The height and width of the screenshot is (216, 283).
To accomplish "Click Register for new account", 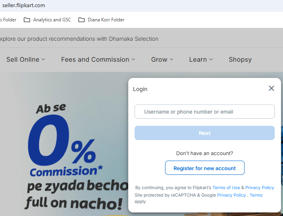I will coord(205,168).
